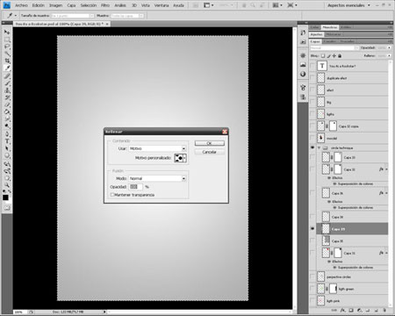The image size is (395, 316).
Task: Hide the selected Capa 39 layer
Action: pos(312,228)
